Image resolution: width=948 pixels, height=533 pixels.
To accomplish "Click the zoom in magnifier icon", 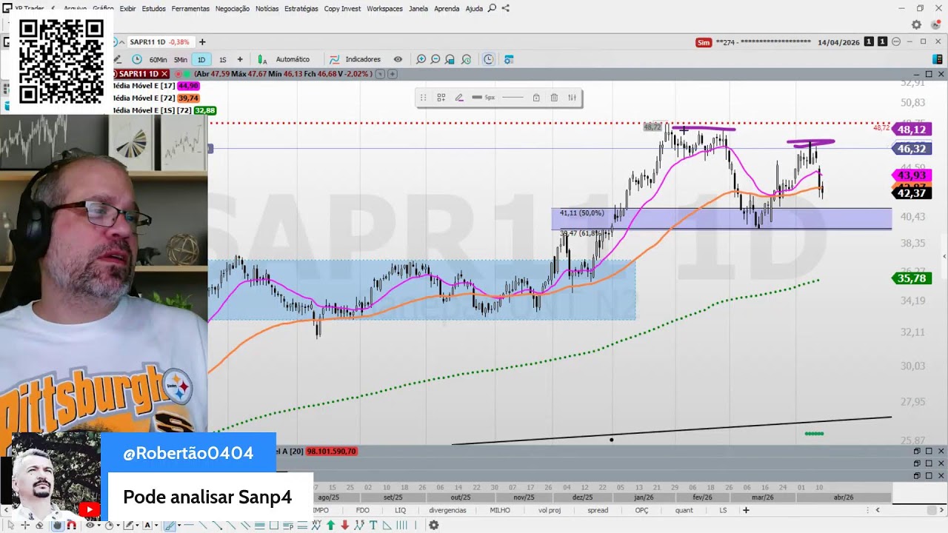I will [x=421, y=59].
